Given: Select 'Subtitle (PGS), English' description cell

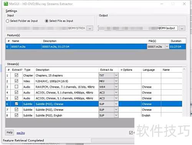Looking at the screenshot, I should (66, 115).
